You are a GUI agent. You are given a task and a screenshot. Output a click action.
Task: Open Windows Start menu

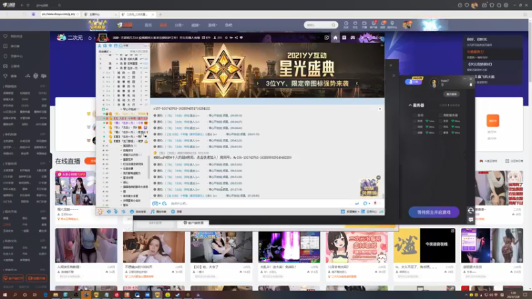tap(5, 295)
